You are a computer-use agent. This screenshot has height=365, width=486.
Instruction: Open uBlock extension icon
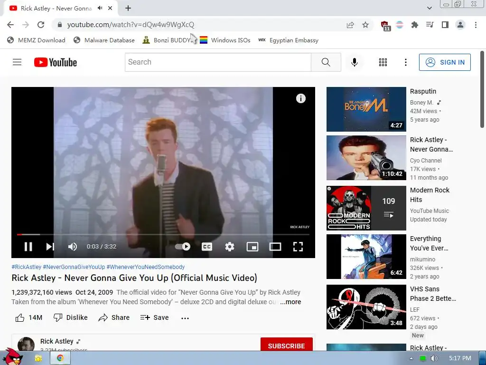pos(385,26)
